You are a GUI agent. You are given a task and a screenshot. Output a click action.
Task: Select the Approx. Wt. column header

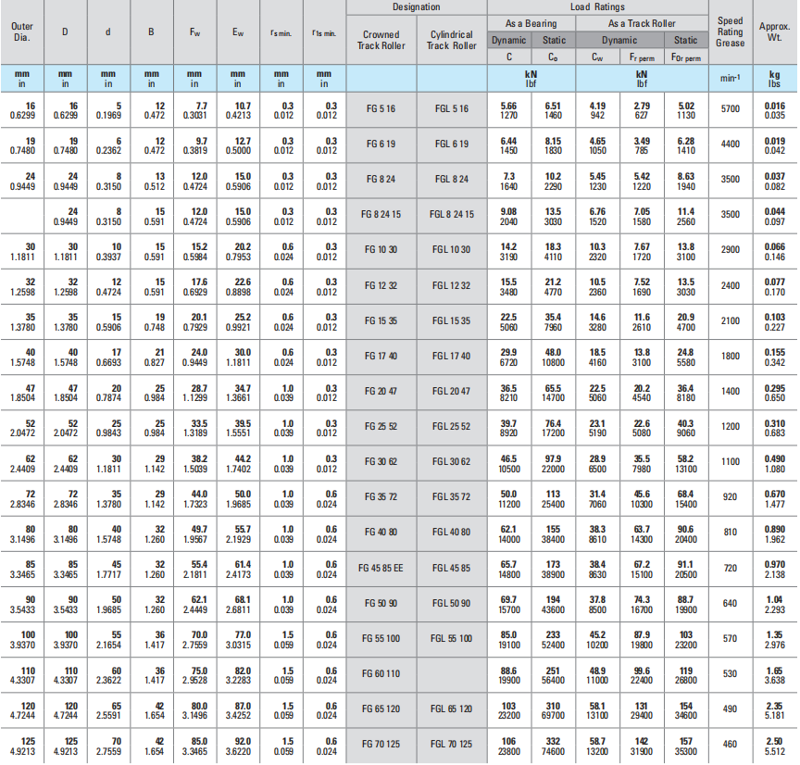tap(774, 32)
